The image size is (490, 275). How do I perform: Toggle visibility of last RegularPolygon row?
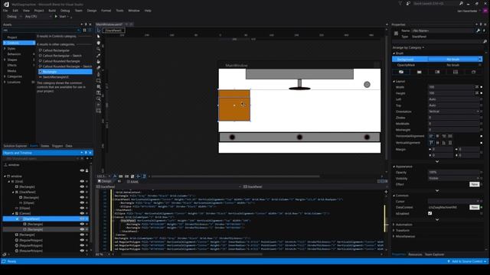tap(82, 251)
